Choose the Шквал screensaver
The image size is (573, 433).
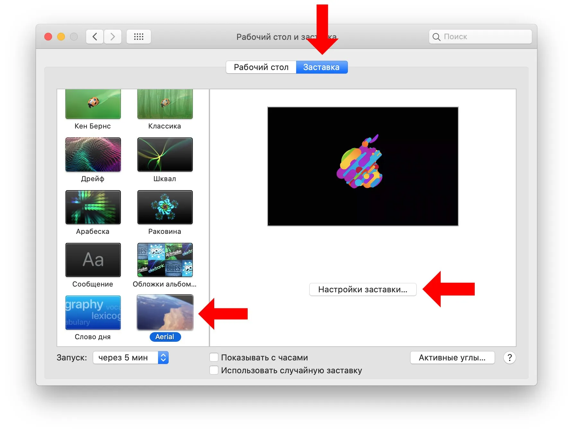tap(165, 155)
